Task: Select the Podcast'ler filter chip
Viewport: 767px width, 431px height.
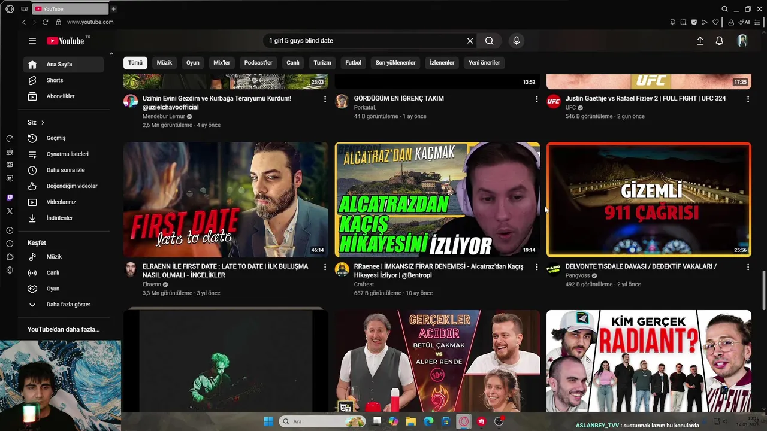Action: tap(258, 63)
